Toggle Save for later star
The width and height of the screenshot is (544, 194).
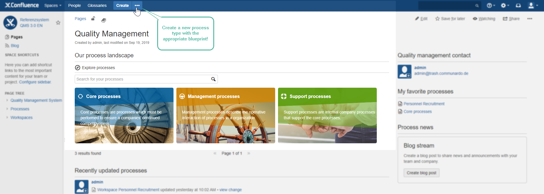(x=437, y=19)
